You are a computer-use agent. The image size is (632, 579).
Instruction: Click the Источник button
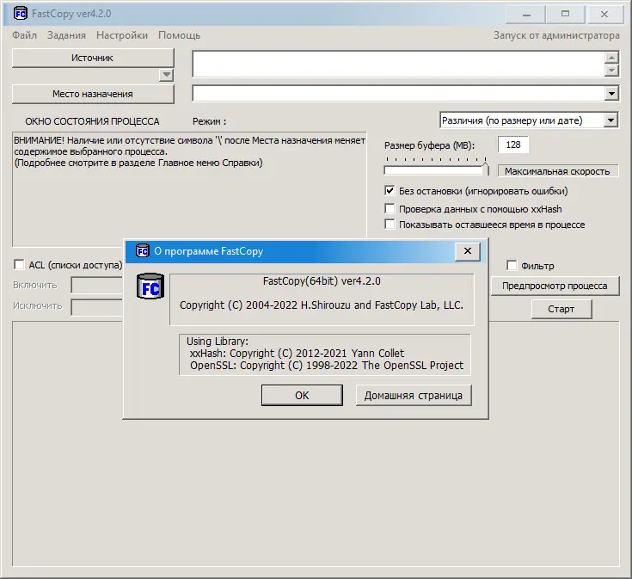pos(93,58)
